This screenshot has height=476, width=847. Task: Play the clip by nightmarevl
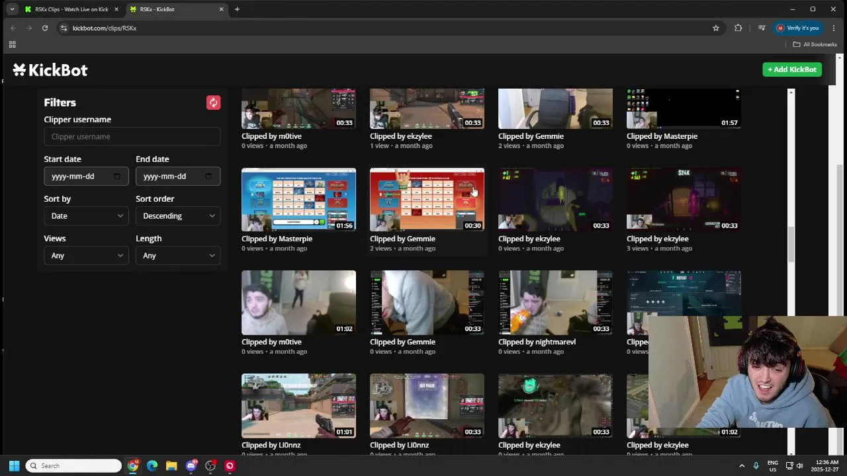click(555, 302)
